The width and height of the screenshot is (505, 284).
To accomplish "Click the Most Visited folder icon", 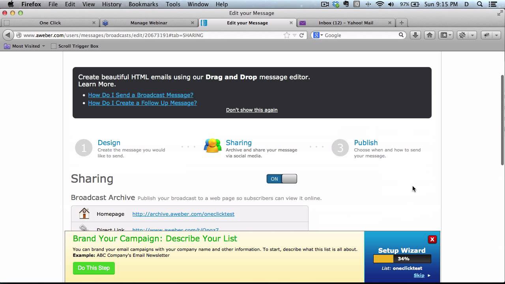I will click(x=7, y=46).
